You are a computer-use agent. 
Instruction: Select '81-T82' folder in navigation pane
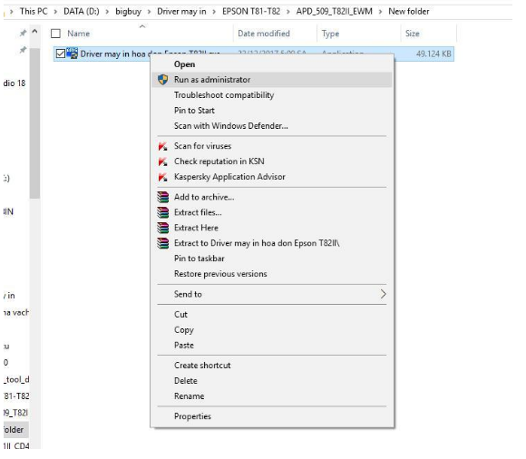(16, 396)
